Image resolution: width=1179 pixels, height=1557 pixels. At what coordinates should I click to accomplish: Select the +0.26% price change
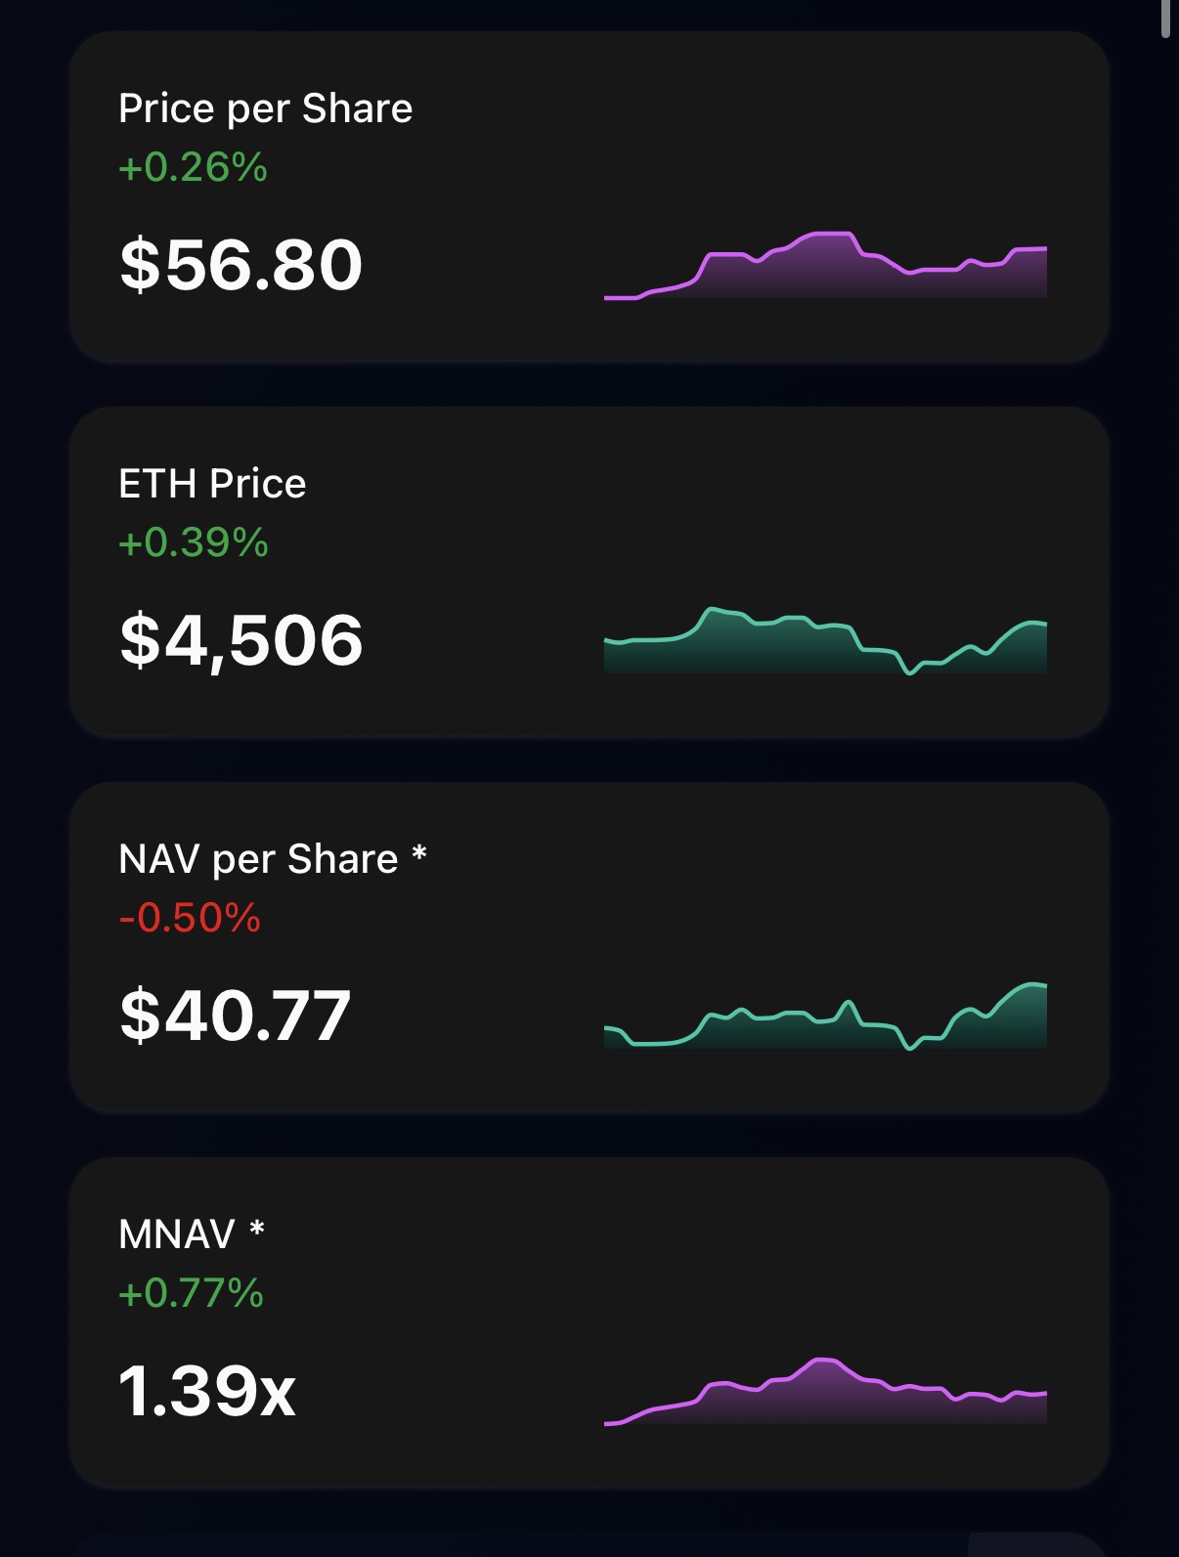point(193,167)
